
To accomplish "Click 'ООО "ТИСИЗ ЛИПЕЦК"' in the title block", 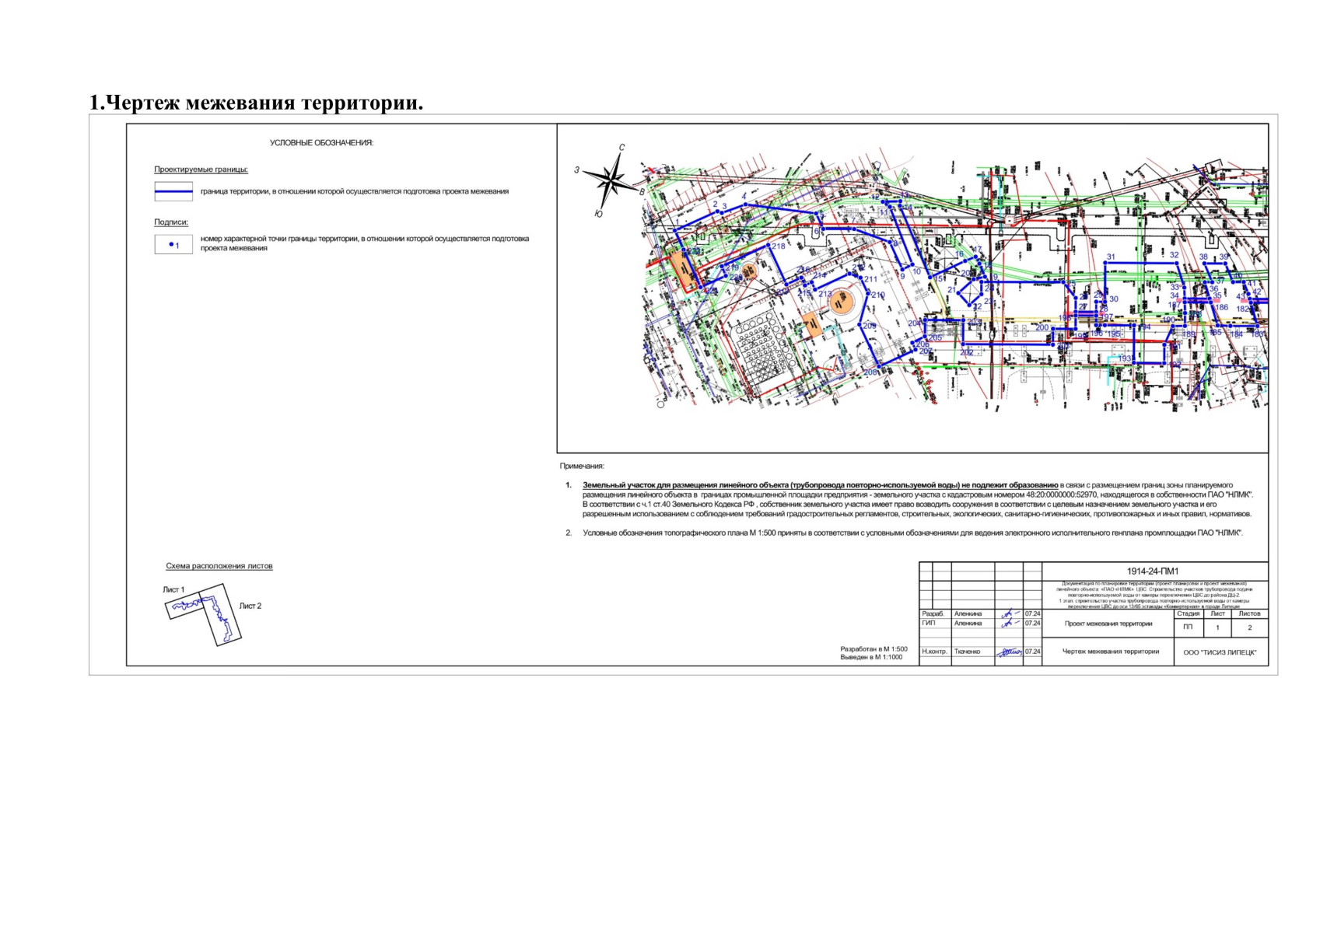I will [x=1219, y=652].
